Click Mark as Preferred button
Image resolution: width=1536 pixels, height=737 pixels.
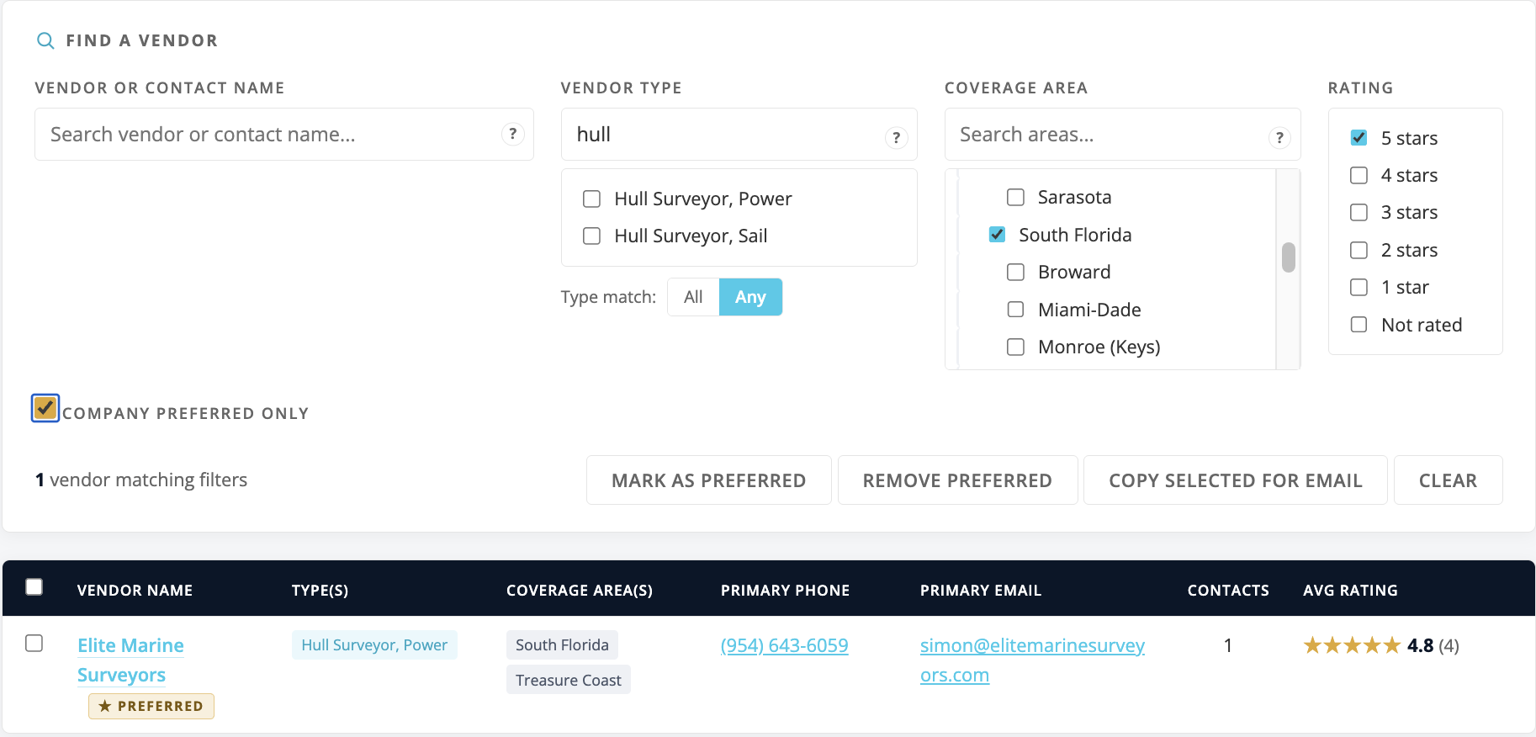click(709, 480)
